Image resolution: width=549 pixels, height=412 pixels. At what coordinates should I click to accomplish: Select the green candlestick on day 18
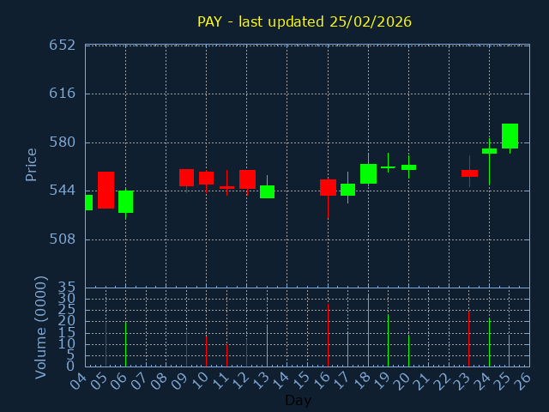pos(368,173)
